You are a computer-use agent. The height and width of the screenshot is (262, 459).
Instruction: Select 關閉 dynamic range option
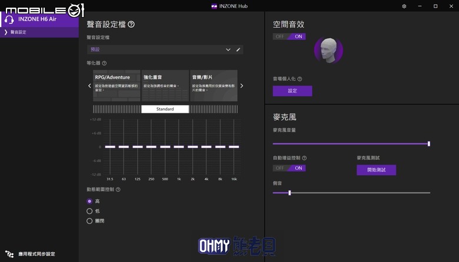pos(89,221)
